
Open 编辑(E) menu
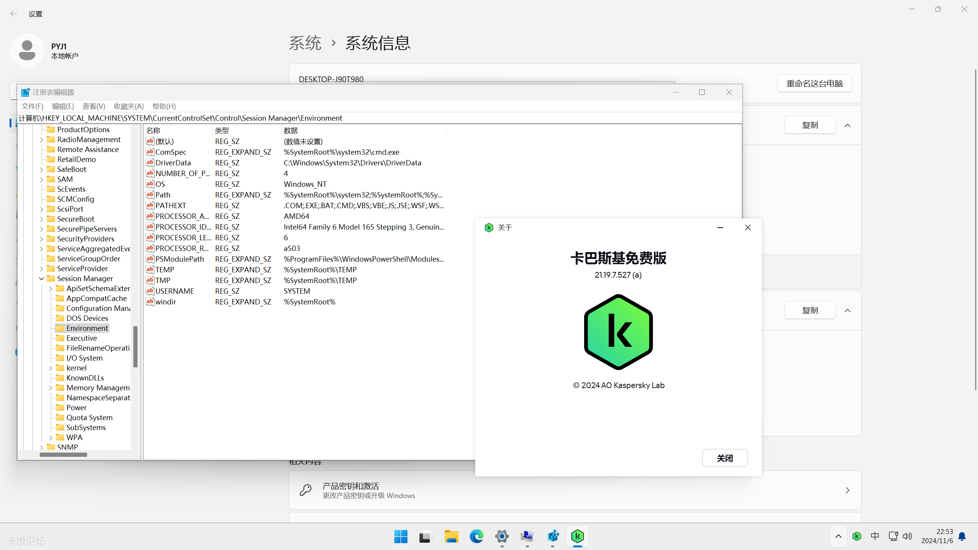tap(63, 106)
